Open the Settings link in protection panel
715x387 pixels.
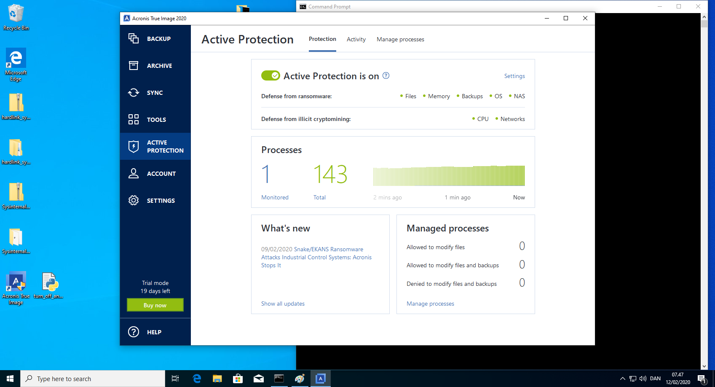point(514,76)
